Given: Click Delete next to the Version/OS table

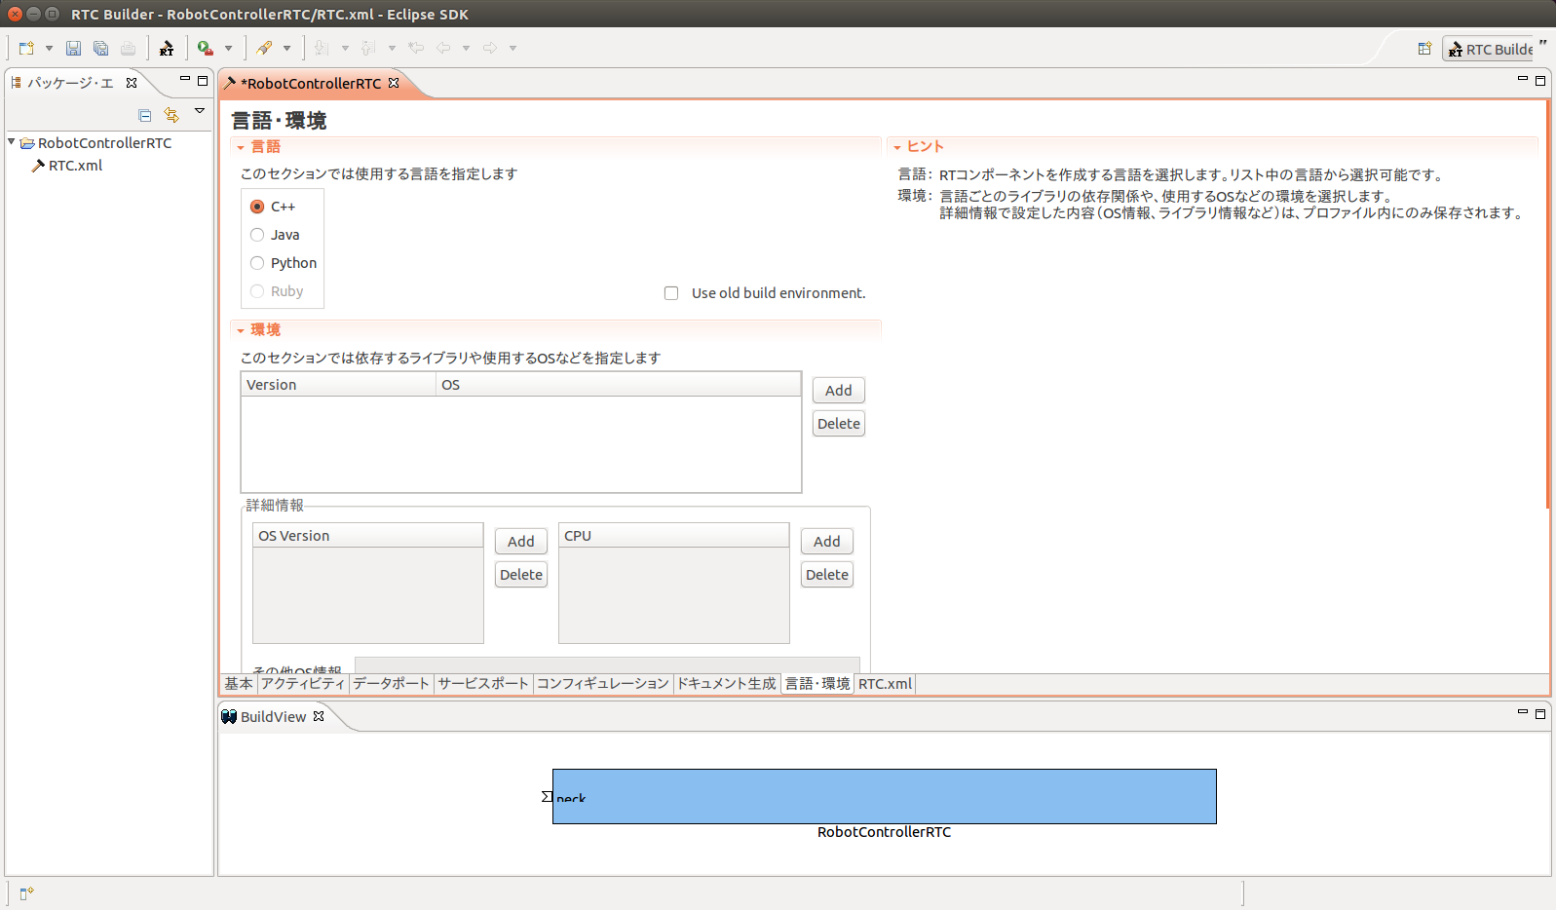Looking at the screenshot, I should 839,424.
